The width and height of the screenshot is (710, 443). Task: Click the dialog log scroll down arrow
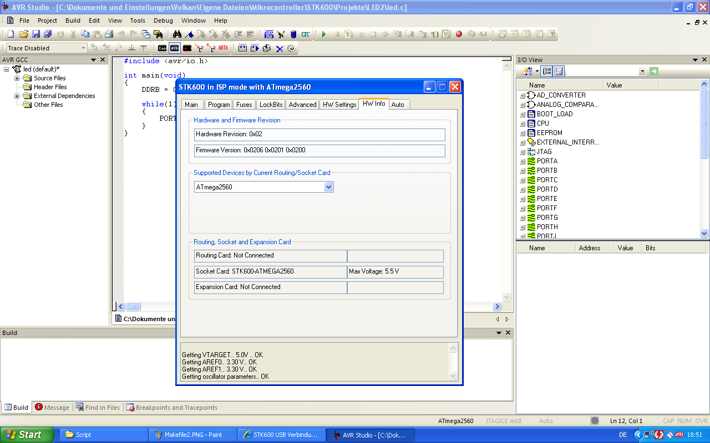pyautogui.click(x=453, y=377)
